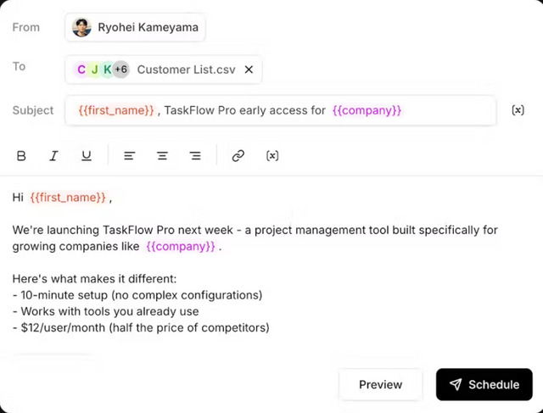Click the C recipient avatar
The width and height of the screenshot is (543, 413).
coord(81,70)
